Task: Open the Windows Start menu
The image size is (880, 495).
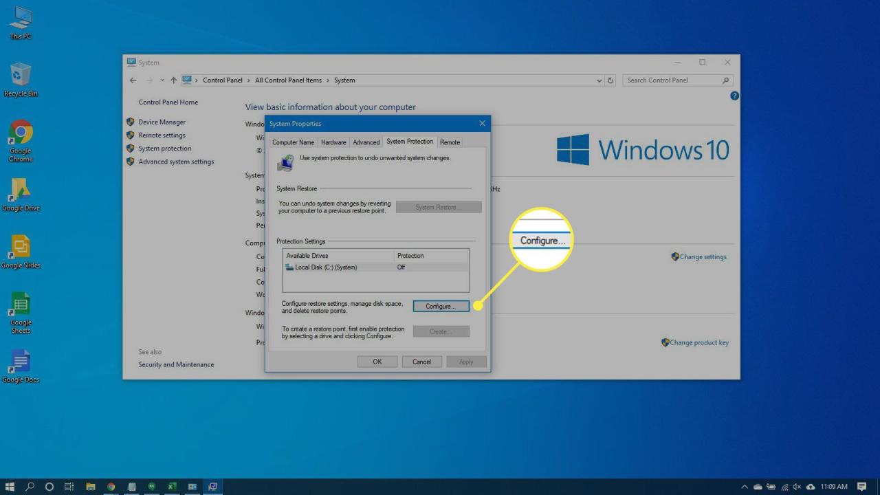Action: coord(10,487)
